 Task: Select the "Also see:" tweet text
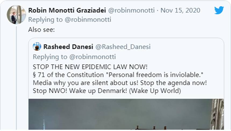pyautogui.click(x=41, y=29)
